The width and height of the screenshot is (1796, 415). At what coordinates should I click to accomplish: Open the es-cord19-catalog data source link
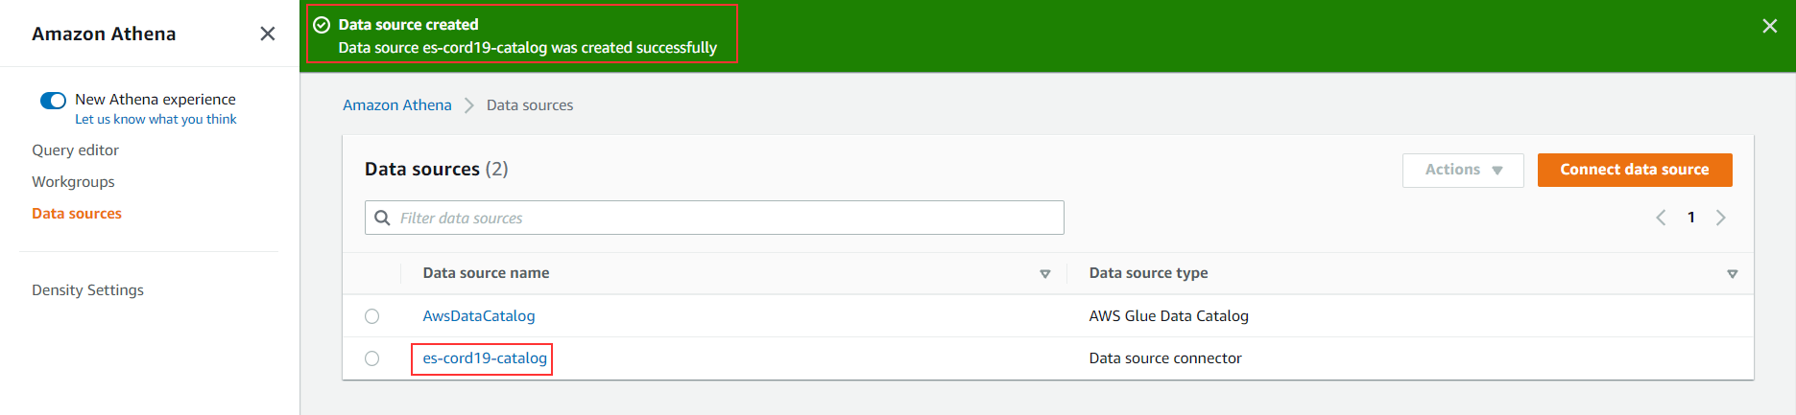tap(485, 358)
